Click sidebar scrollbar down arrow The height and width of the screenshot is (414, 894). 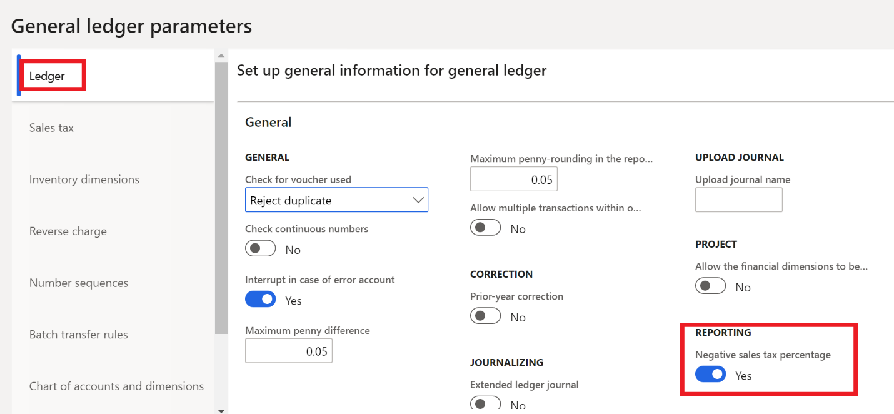pos(221,410)
